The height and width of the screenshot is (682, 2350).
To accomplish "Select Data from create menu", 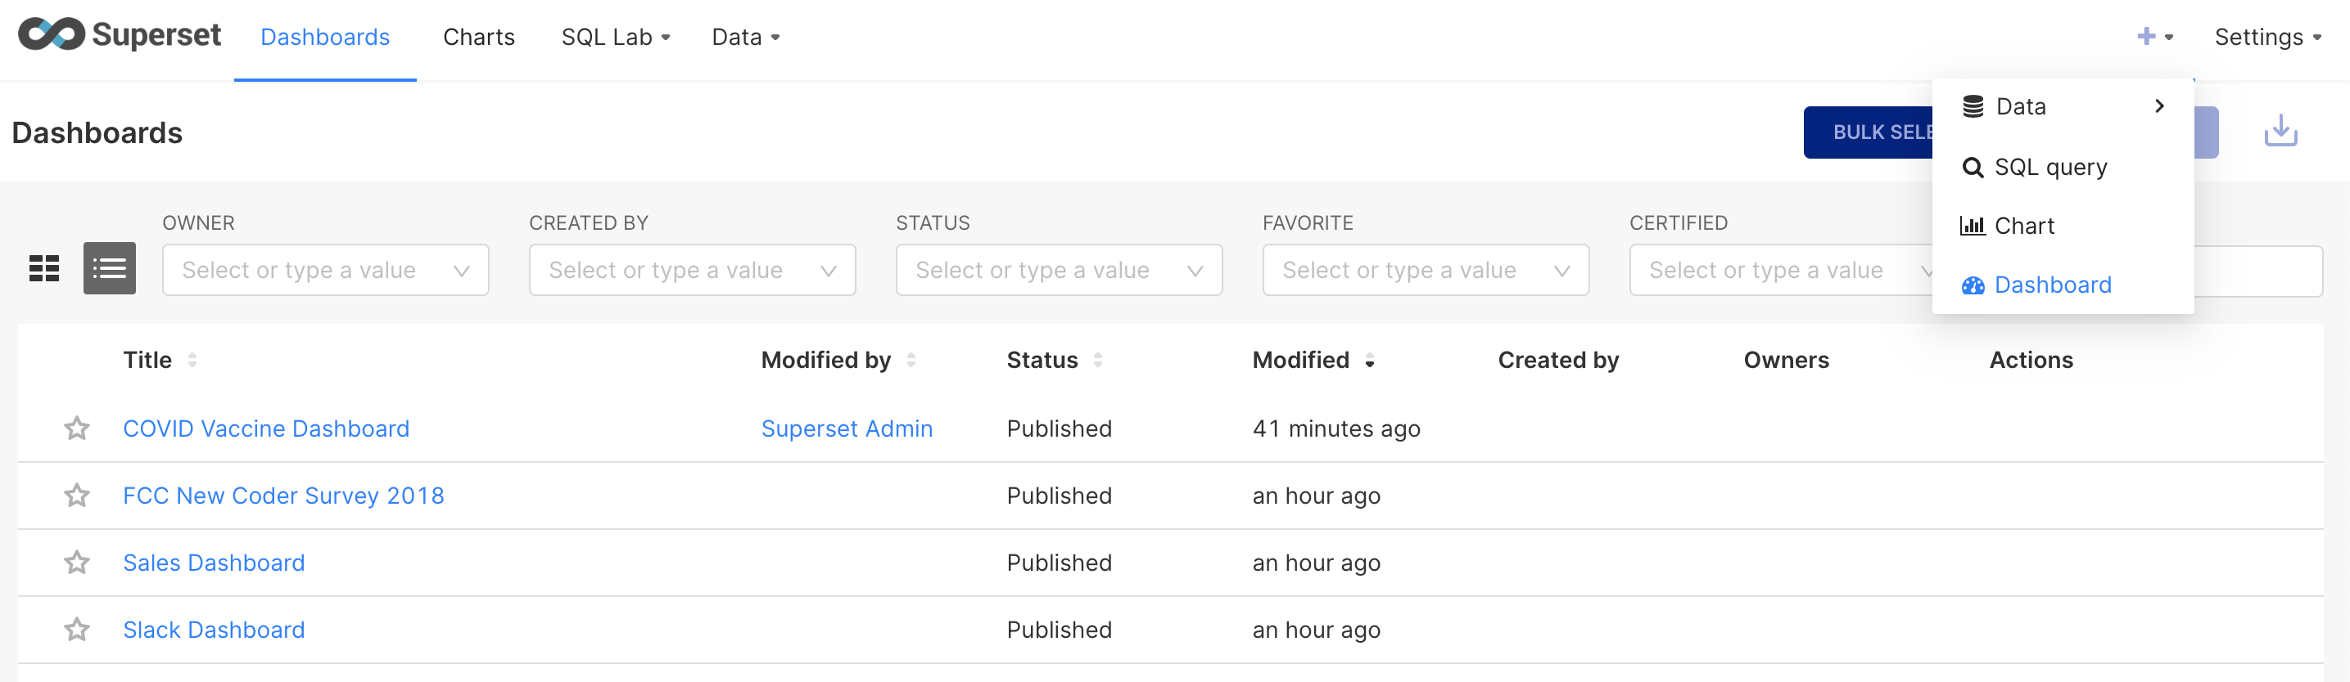I will point(2063,106).
